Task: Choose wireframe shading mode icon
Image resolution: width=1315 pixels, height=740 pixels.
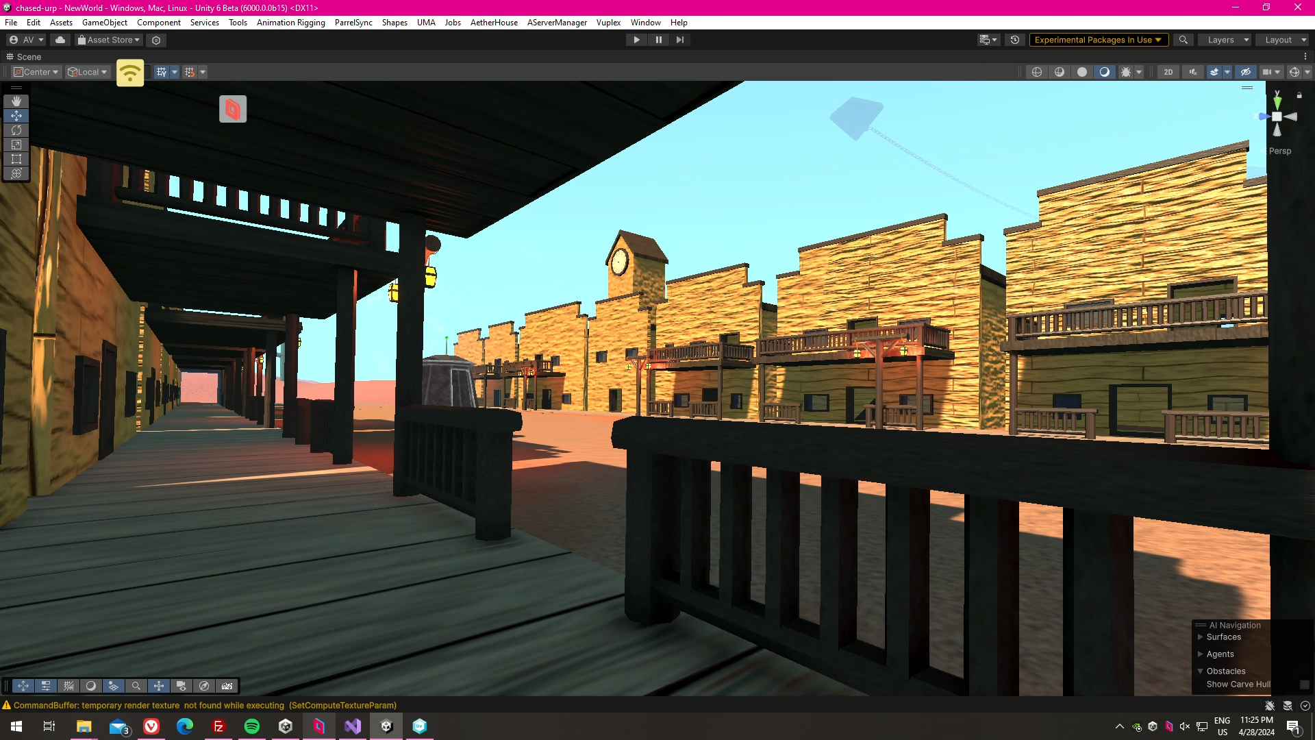Action: [x=1037, y=72]
